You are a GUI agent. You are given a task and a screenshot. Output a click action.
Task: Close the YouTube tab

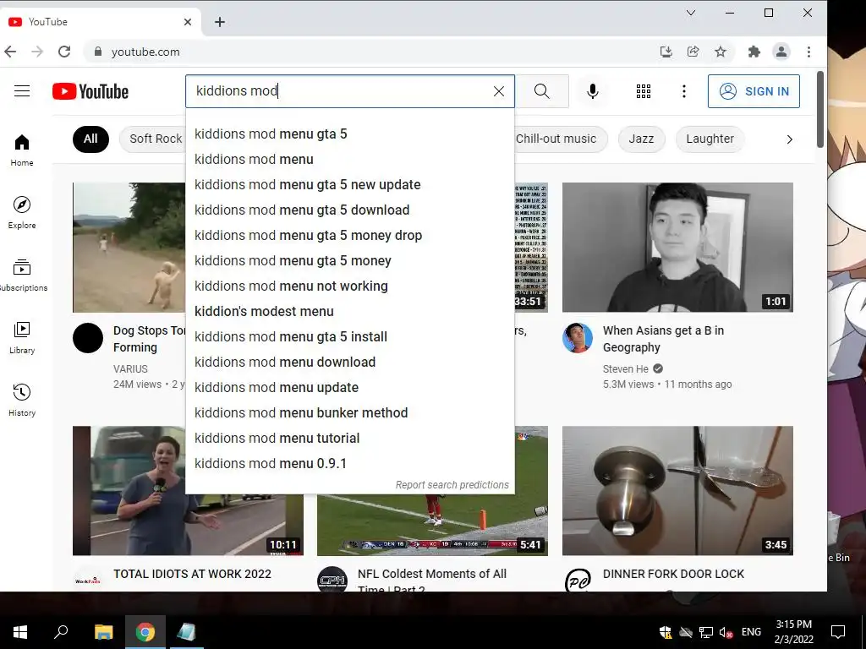tap(188, 22)
